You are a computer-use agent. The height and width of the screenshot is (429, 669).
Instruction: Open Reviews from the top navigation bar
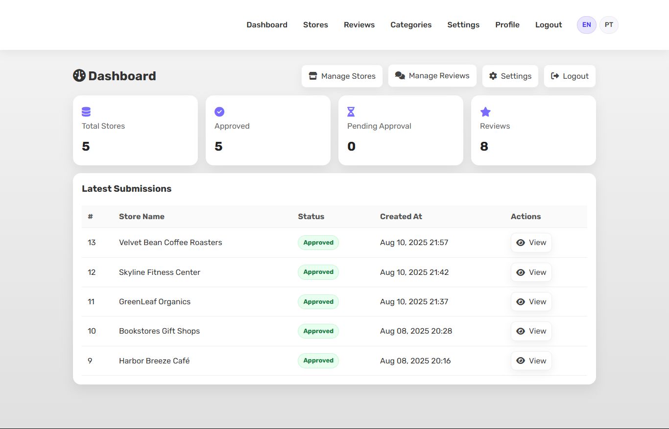[359, 25]
